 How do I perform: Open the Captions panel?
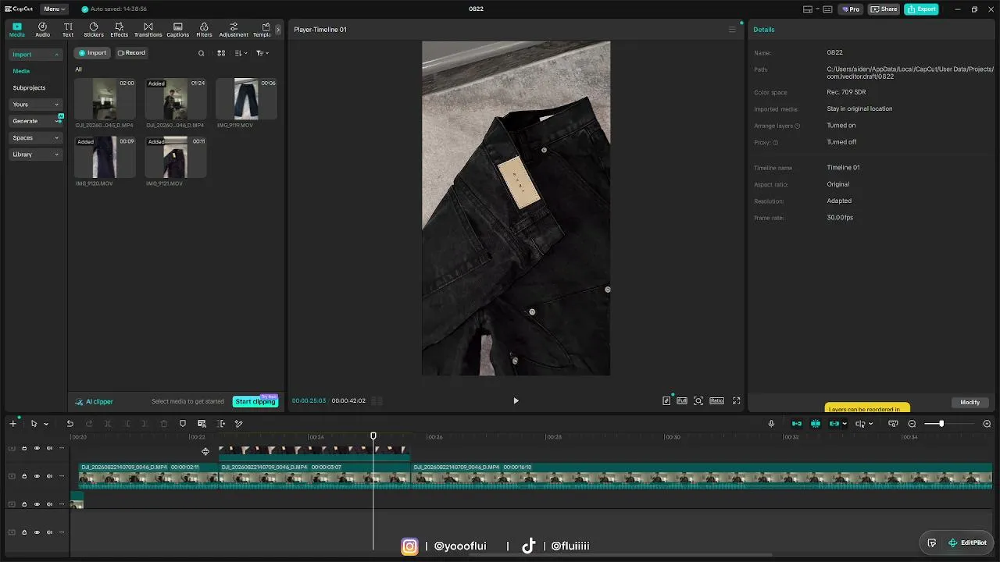[178, 30]
